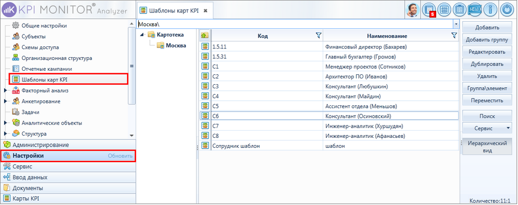Open the Документы section
Image resolution: width=518 pixels, height=205 pixels.
pos(68,188)
